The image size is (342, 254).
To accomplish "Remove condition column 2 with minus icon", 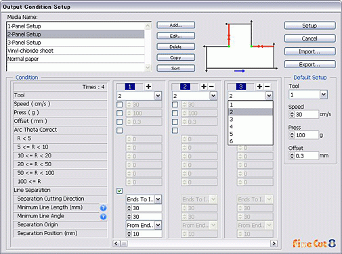I will pyautogui.click(x=211, y=86).
